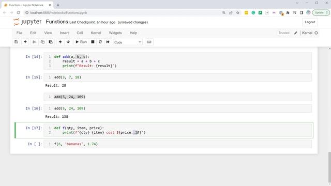
Task: Open the Insert menu
Action: pos(64,33)
